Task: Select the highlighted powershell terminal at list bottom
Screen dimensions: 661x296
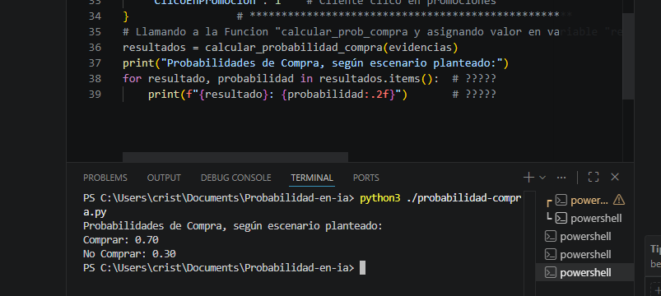Action: [x=584, y=272]
